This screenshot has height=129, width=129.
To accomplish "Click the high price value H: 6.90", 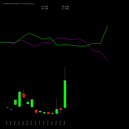I will (65, 7).
